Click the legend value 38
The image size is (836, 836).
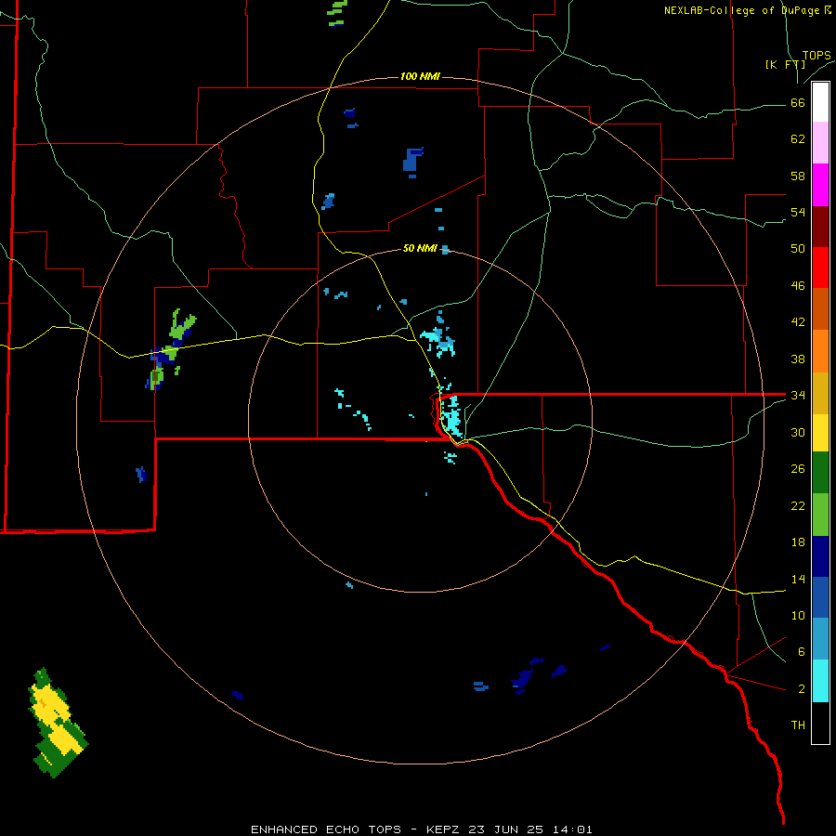click(x=798, y=359)
